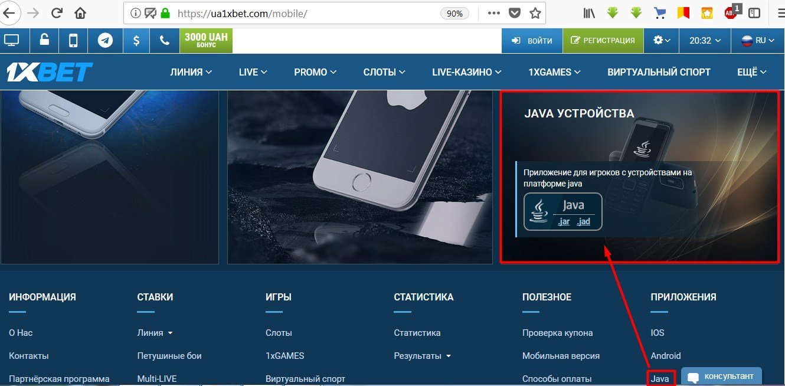Click the shopping cart extension icon
This screenshot has width=785, height=386.
tap(660, 13)
